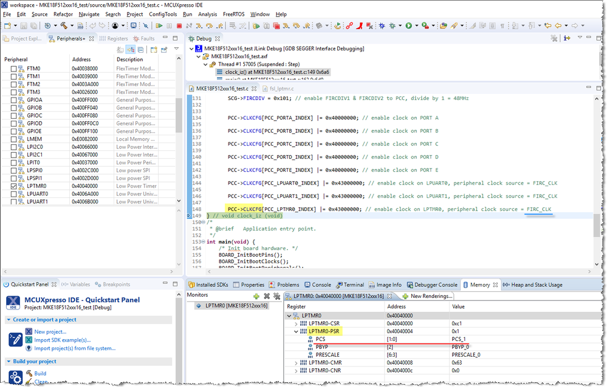Click the New file toolbar icon
Image resolution: width=607 pixels, height=387 pixels.
pos(7,25)
